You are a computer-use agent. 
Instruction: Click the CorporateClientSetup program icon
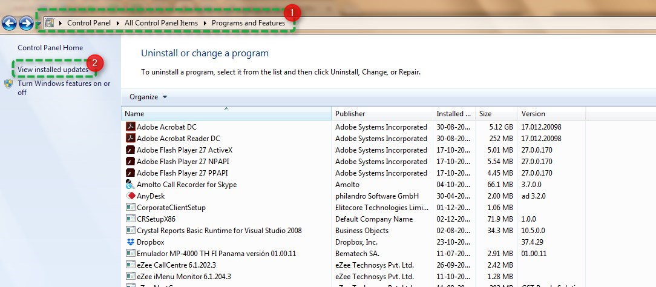pos(131,207)
